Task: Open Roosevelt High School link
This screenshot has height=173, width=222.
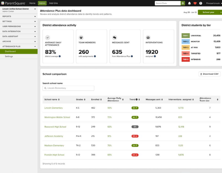Action: pyautogui.click(x=55, y=127)
